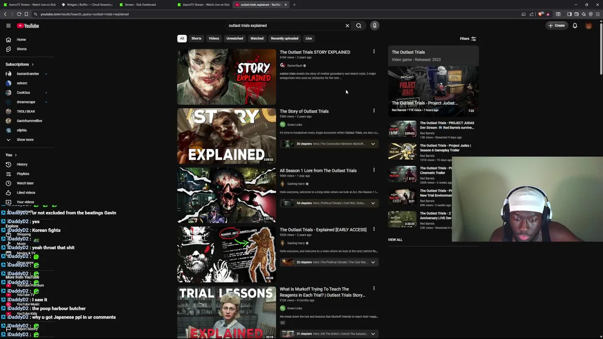Open the Explained EARLY ACCESS video thumbnail
The width and height of the screenshot is (603, 339).
click(227, 254)
